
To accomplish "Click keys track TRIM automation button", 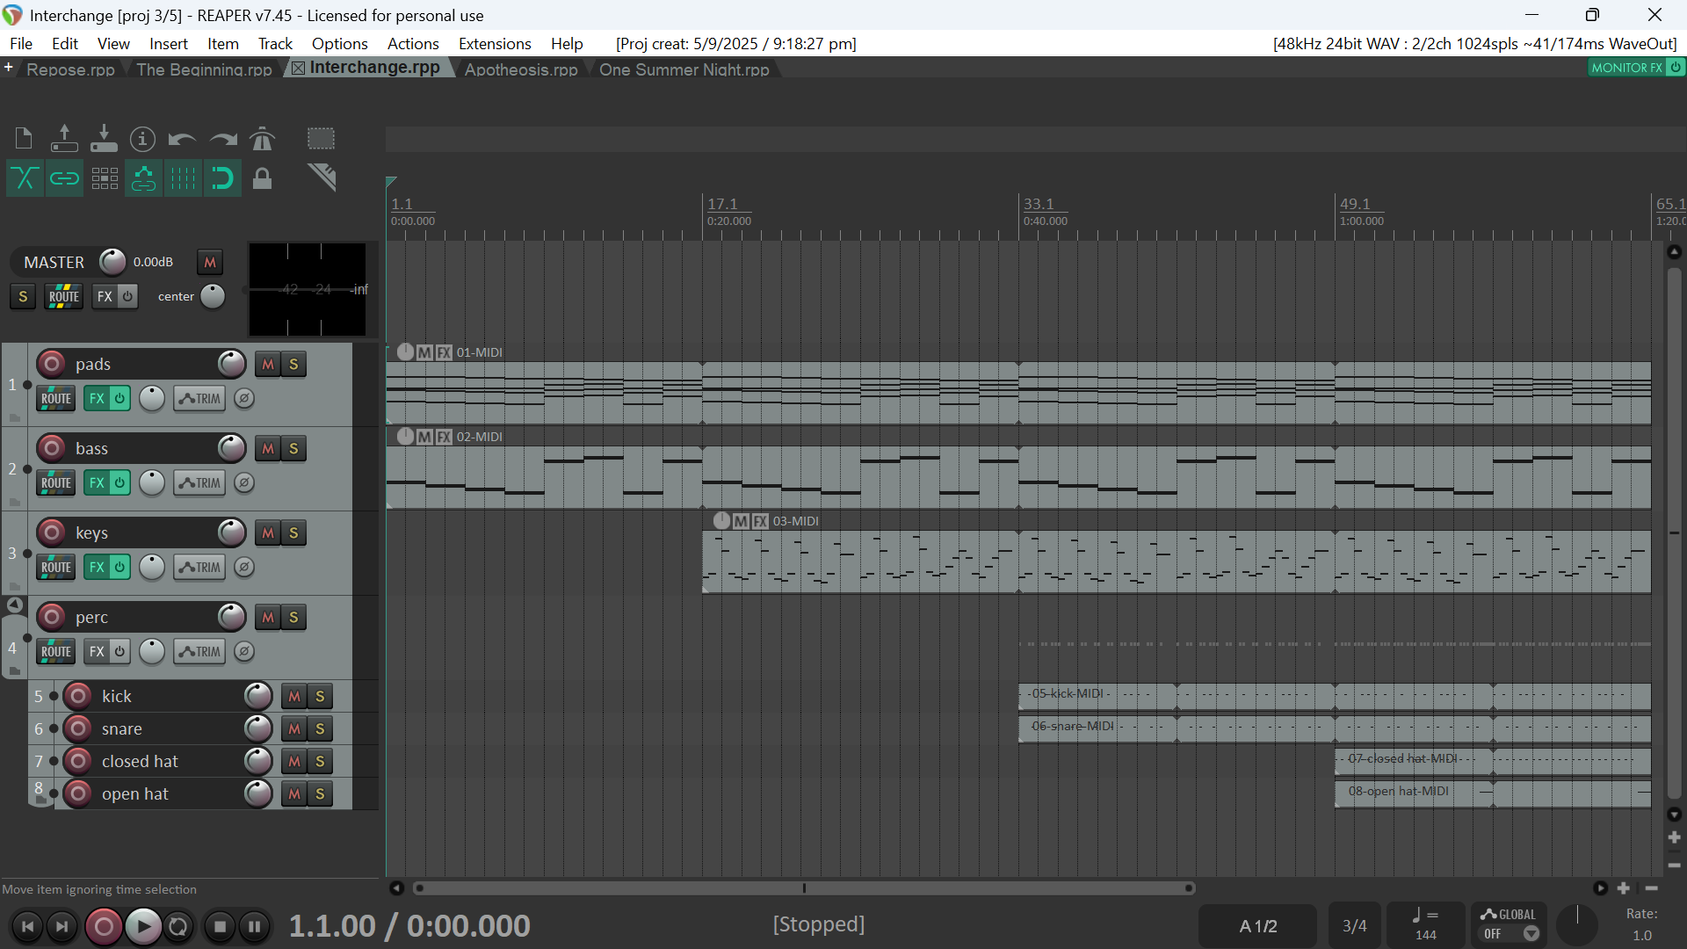I will pos(199,568).
